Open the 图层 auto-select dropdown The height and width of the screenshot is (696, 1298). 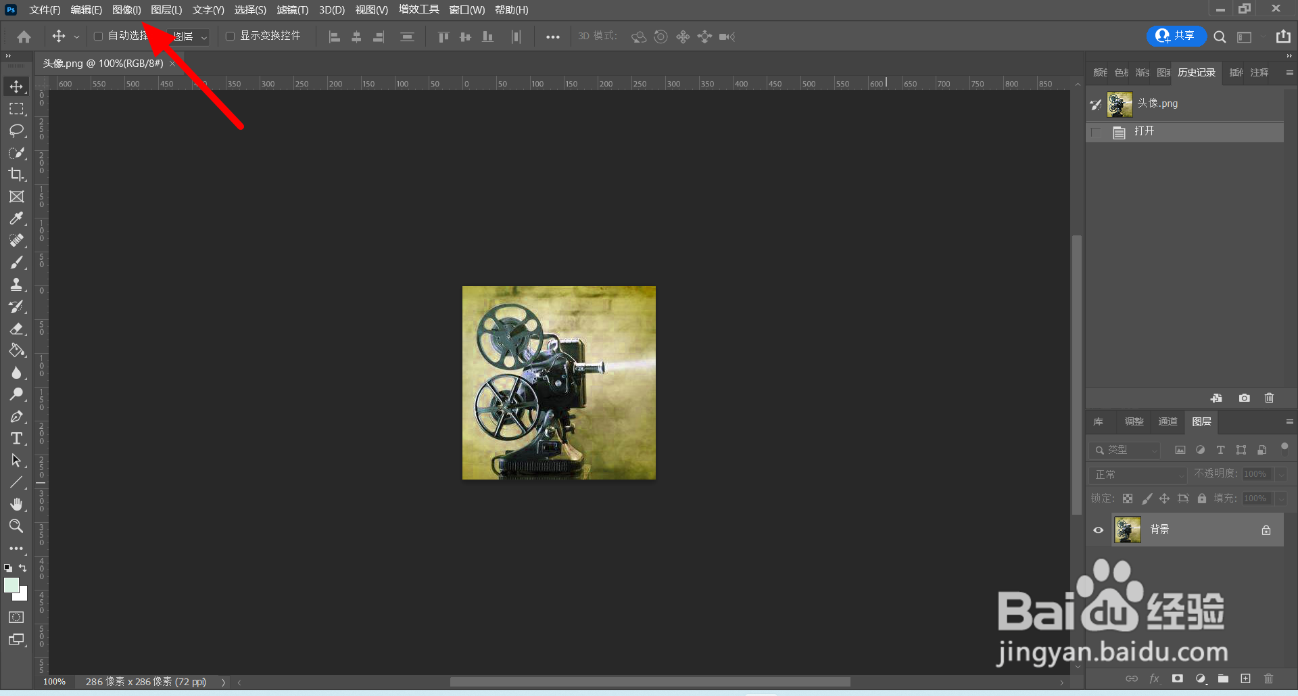[188, 37]
